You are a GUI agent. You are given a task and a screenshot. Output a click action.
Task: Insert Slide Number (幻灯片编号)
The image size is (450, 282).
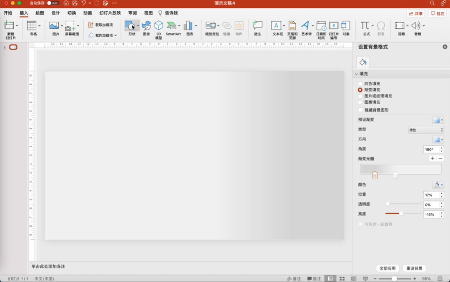[333, 25]
